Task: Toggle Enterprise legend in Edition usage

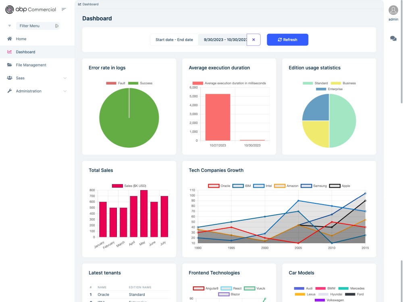Action: coord(329,89)
